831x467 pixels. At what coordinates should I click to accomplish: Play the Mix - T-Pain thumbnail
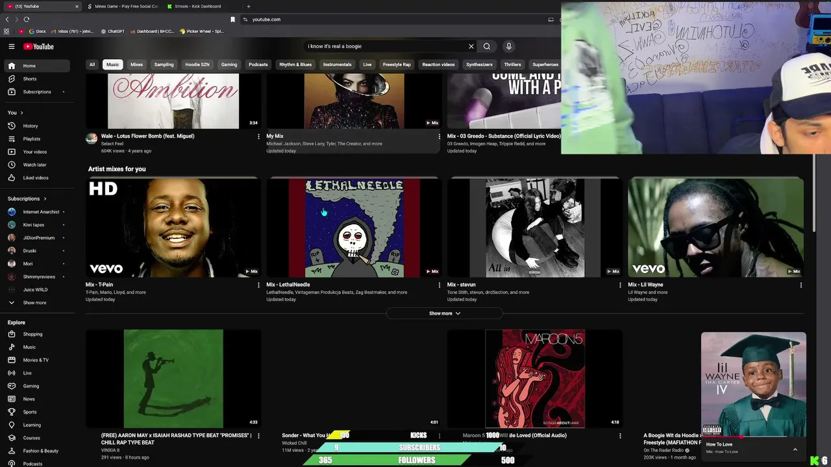(173, 228)
